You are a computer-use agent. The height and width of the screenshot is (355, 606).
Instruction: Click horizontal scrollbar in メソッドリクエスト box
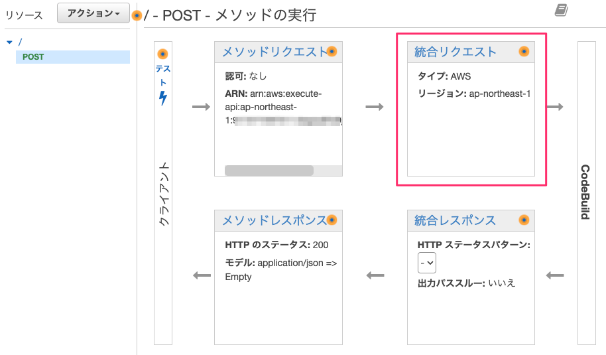269,171
